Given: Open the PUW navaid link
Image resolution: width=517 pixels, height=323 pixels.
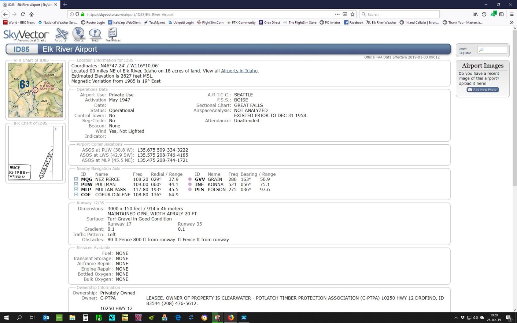Looking at the screenshot, I should click(86, 185).
